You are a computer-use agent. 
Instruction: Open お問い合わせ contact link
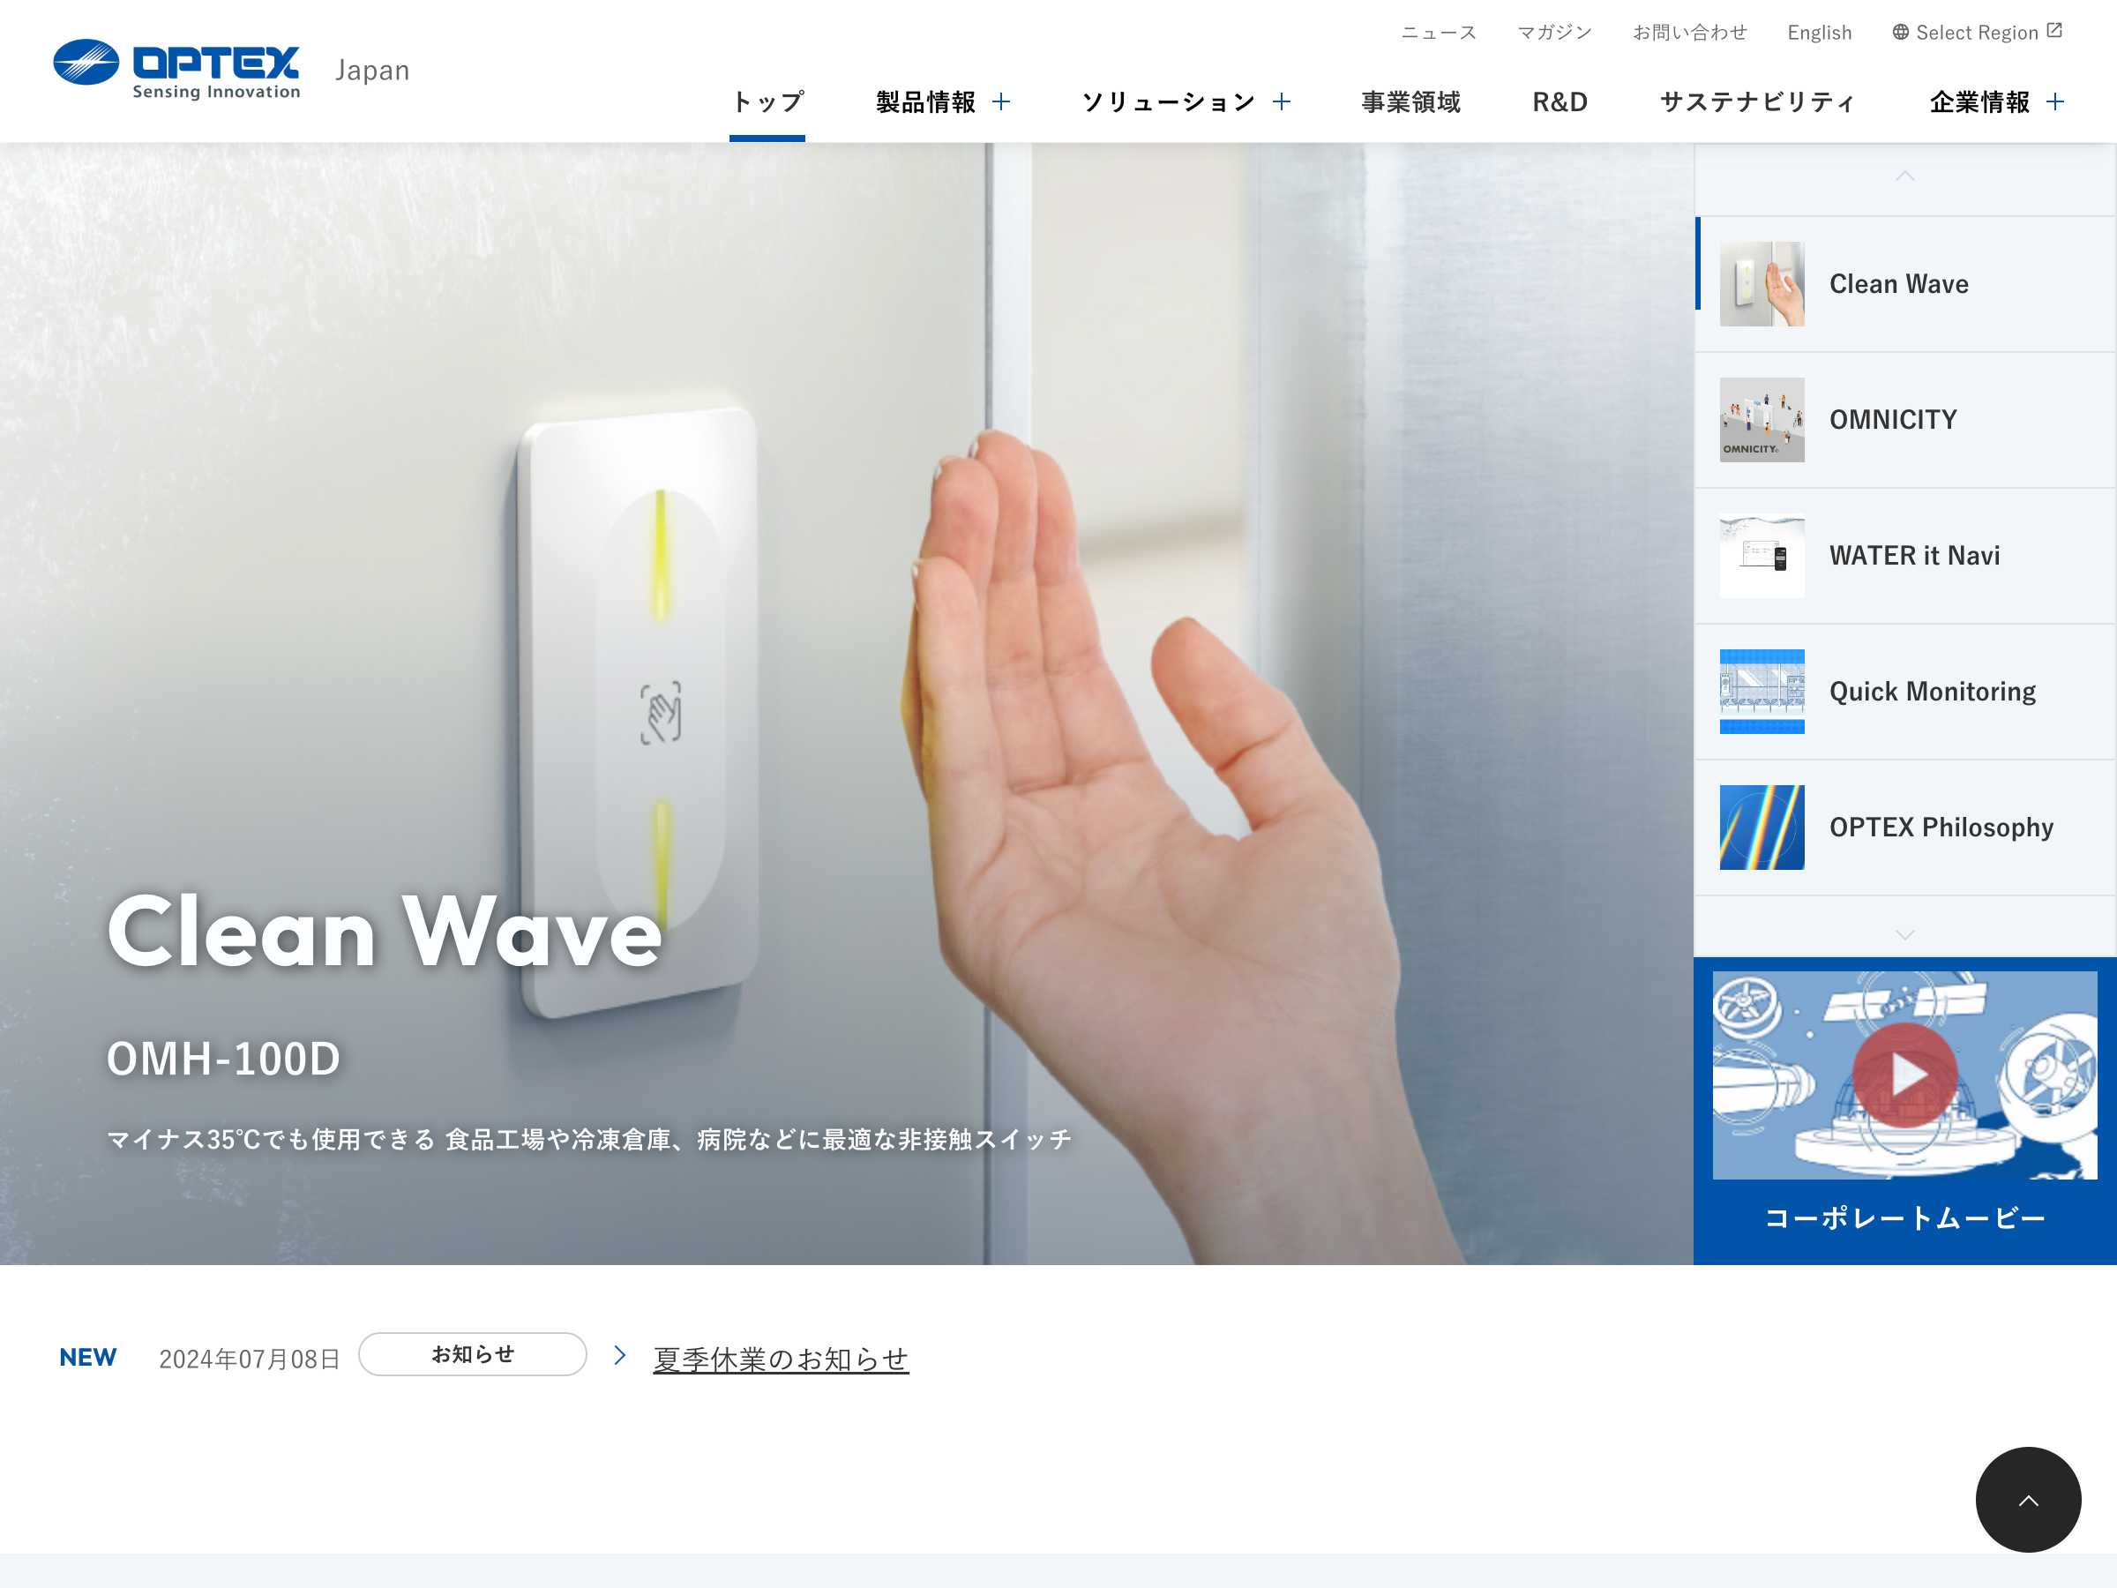(x=1689, y=33)
